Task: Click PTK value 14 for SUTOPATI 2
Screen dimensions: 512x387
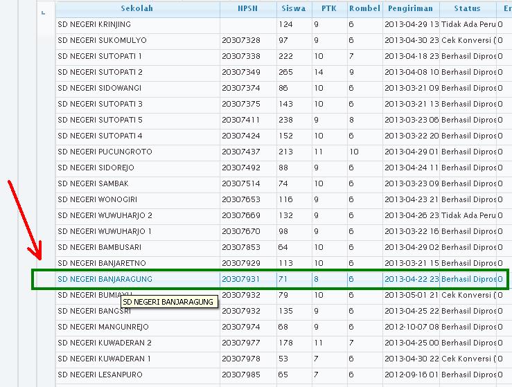Action: tap(319, 73)
